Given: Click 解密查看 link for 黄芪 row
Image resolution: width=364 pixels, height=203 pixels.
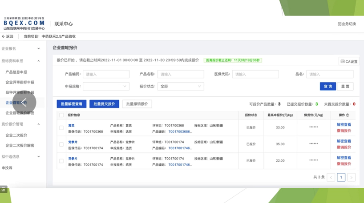Looking at the screenshot, I should pyautogui.click(x=344, y=125).
